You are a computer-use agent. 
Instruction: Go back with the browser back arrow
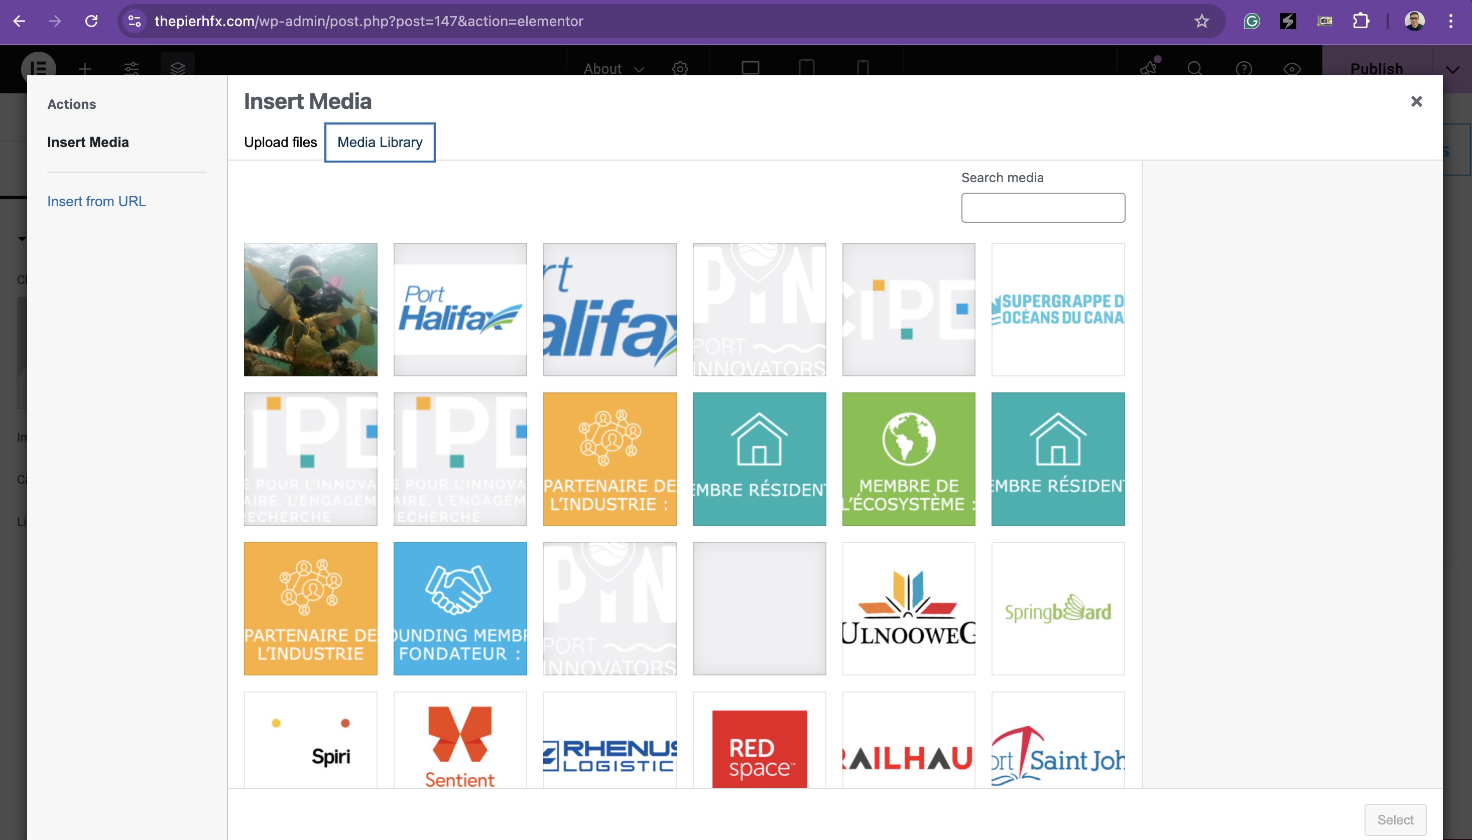pos(19,22)
